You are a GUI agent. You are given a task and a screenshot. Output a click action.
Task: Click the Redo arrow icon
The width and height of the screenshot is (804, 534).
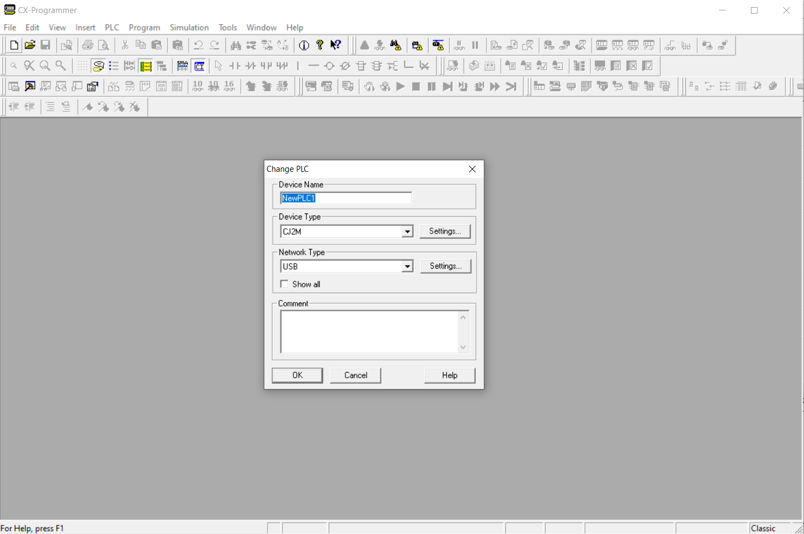pyautogui.click(x=215, y=45)
